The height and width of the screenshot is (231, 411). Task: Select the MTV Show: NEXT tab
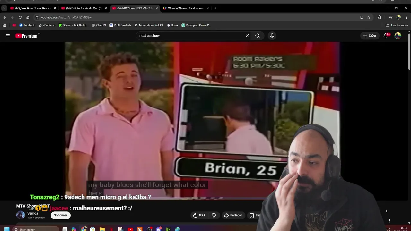pyautogui.click(x=135, y=8)
